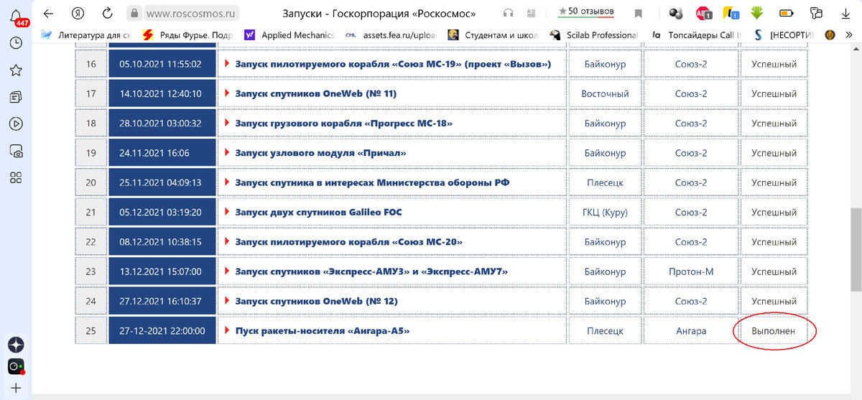The height and width of the screenshot is (400, 862).
Task: Open '[НЕСОРТИР' bookmark
Action: click(784, 34)
